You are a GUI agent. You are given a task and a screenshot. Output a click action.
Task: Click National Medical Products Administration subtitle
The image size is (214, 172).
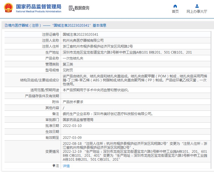pyautogui.click(x=39, y=11)
